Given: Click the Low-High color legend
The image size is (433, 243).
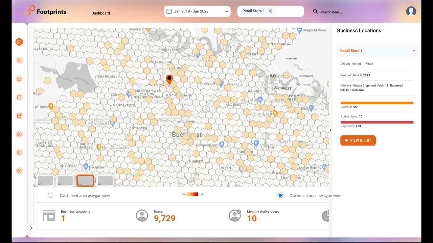Looking at the screenshot, I should (x=192, y=194).
